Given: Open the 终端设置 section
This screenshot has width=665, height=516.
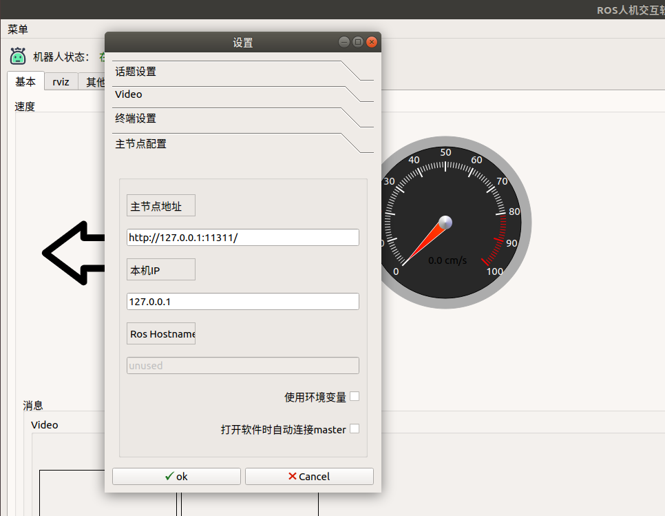Looking at the screenshot, I should pos(242,118).
